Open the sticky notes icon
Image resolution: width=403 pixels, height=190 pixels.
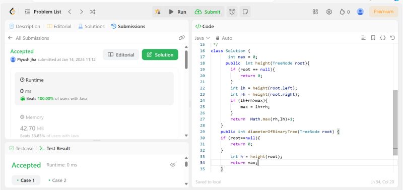[245, 12]
